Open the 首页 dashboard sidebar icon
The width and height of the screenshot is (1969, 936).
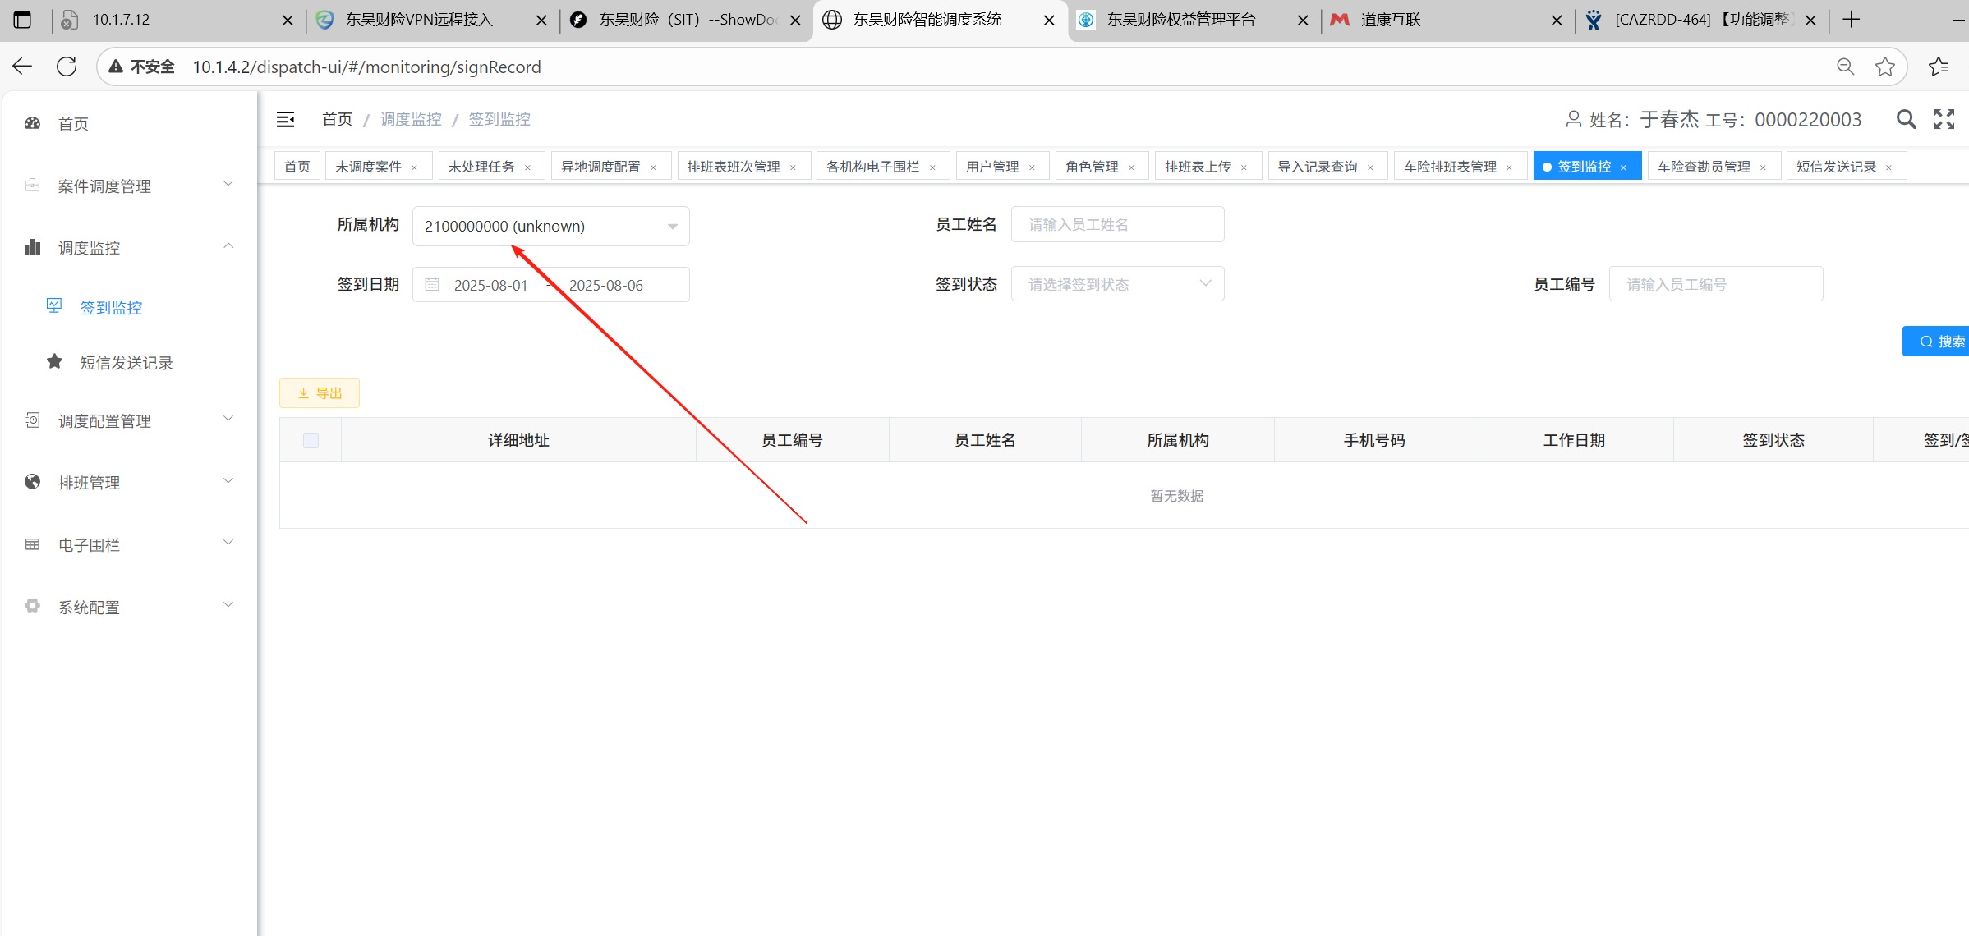point(33,123)
